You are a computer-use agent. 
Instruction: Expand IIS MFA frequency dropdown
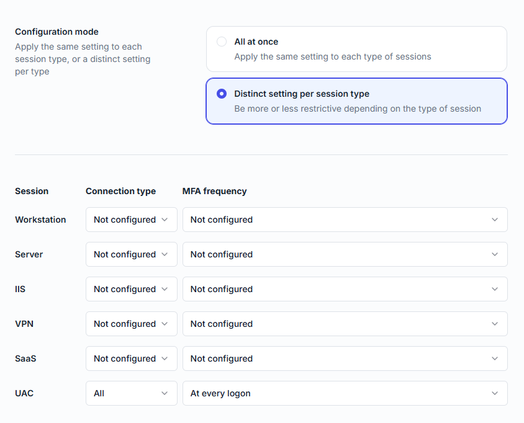click(x=345, y=289)
